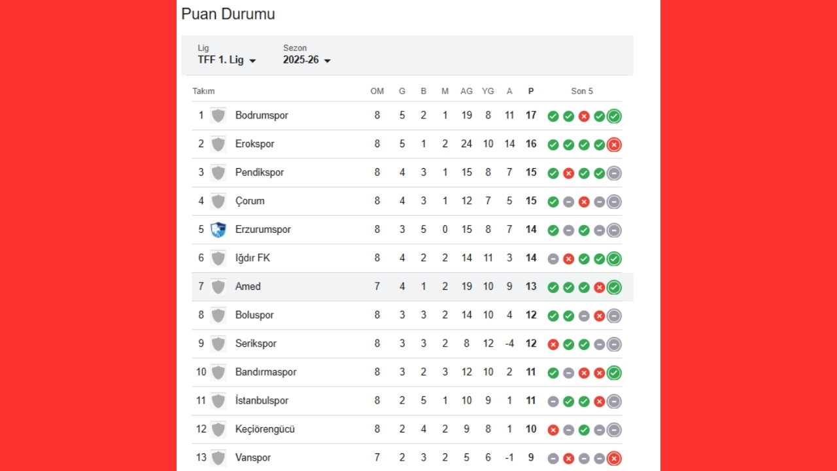The height and width of the screenshot is (471, 837).
Task: Open the Bodrumspor team link
Action: pyautogui.click(x=262, y=115)
